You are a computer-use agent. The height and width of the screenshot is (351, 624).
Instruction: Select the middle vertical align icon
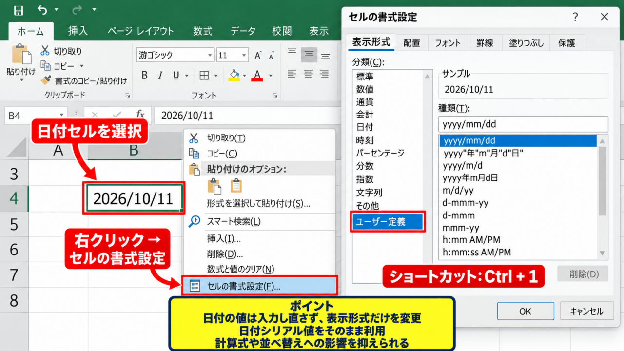point(309,55)
